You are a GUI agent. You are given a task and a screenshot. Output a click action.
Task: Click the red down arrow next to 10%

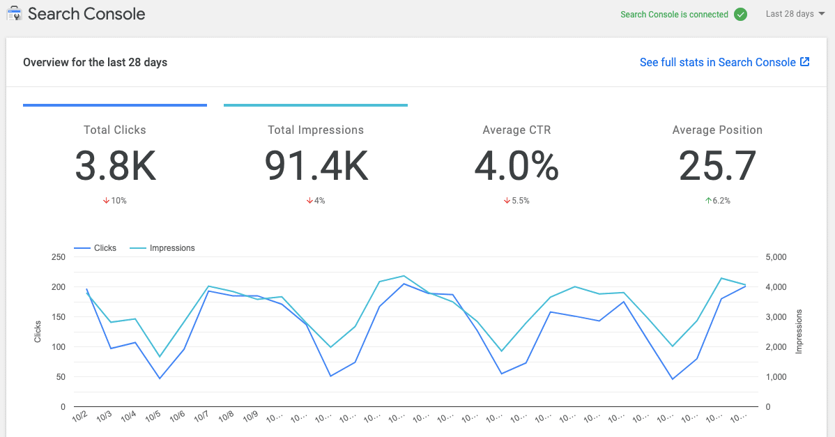[106, 201]
